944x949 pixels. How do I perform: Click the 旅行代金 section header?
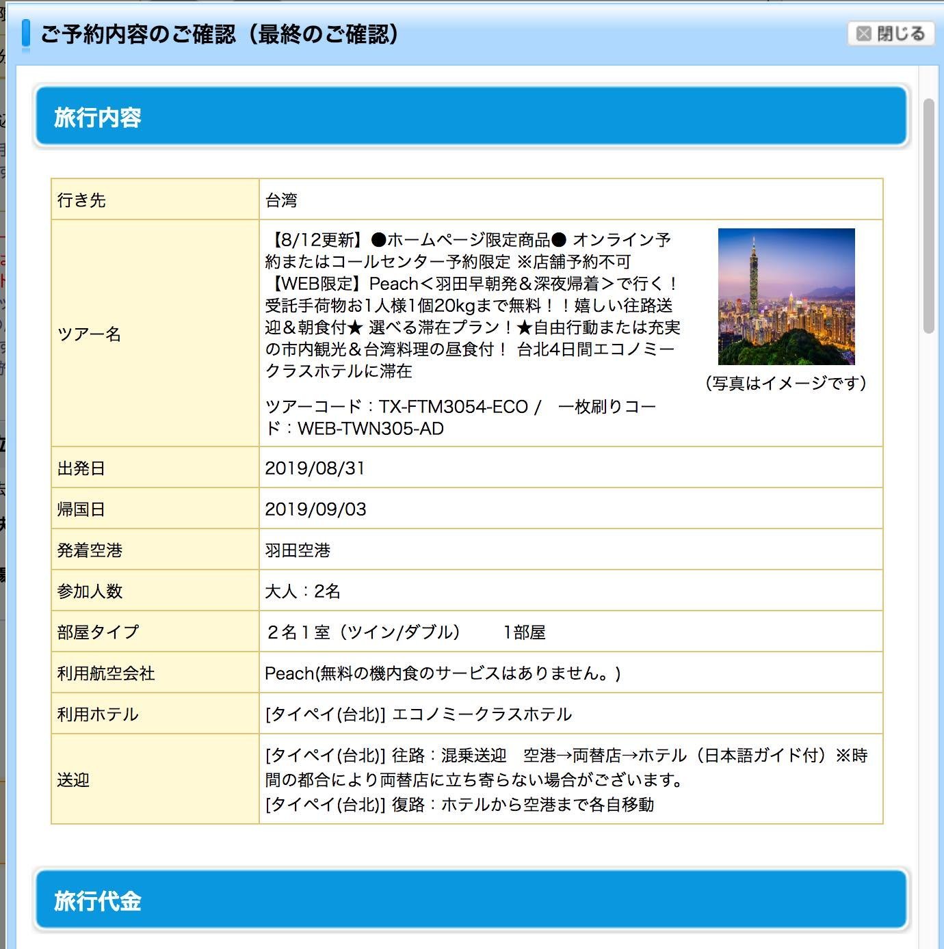click(471, 900)
